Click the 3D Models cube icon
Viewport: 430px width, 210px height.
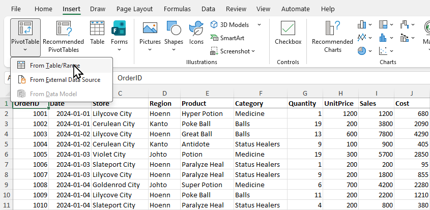[214, 25]
